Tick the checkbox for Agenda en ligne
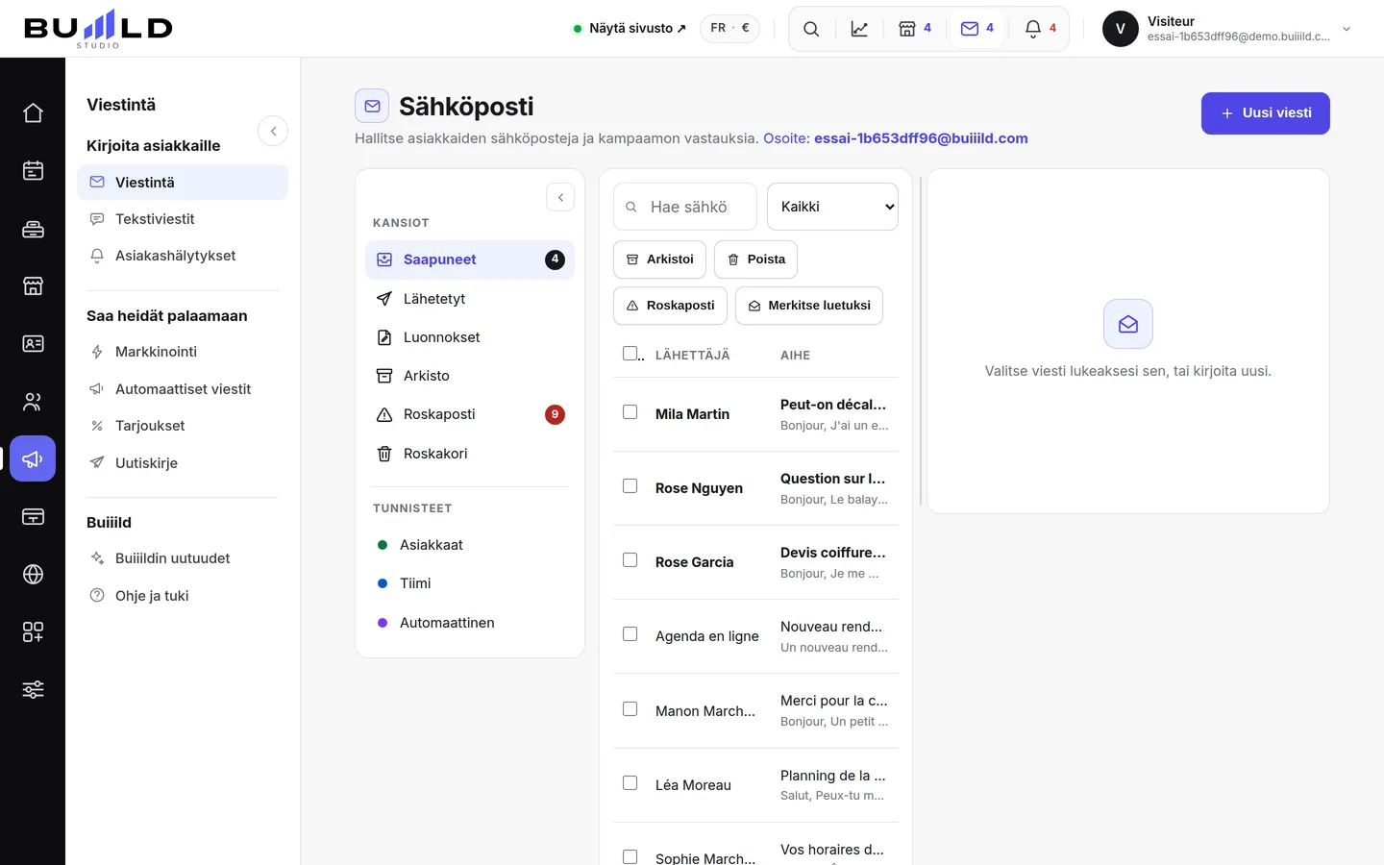 pyautogui.click(x=630, y=634)
